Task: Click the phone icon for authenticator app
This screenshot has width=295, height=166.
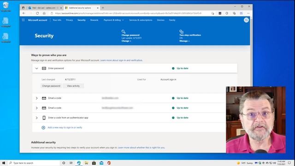Action: (x=44, y=118)
